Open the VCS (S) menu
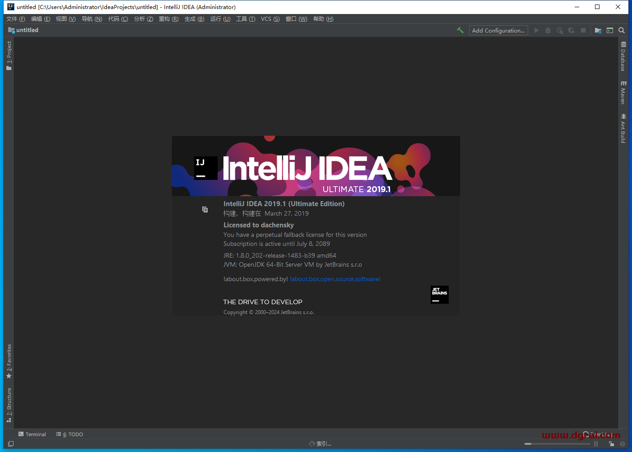632x452 pixels. (270, 19)
